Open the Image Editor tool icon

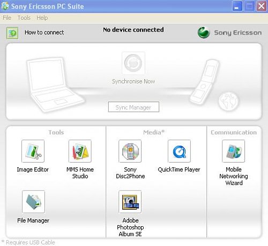(x=33, y=151)
